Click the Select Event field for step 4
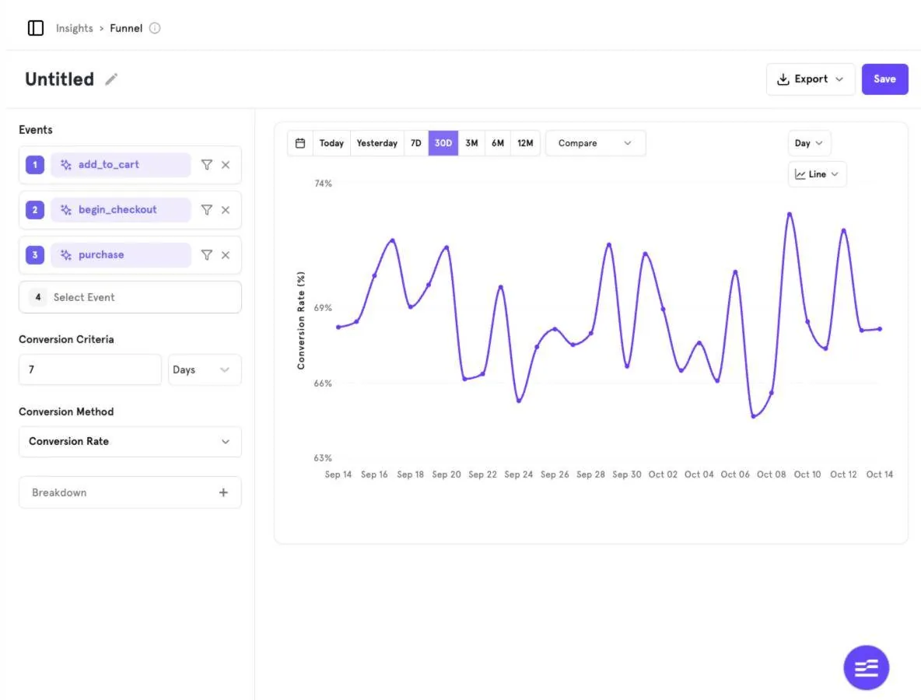 130,297
